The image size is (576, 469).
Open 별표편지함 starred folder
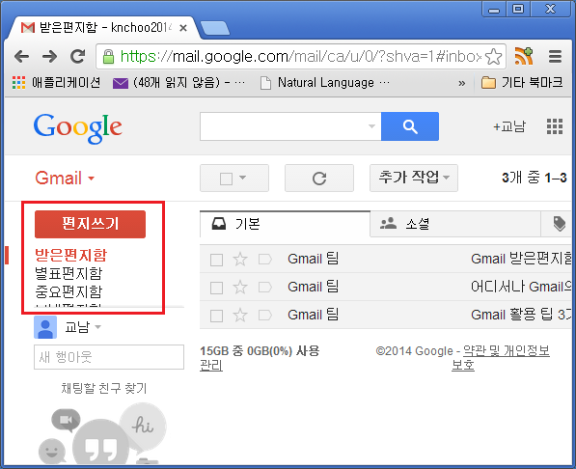(x=69, y=273)
